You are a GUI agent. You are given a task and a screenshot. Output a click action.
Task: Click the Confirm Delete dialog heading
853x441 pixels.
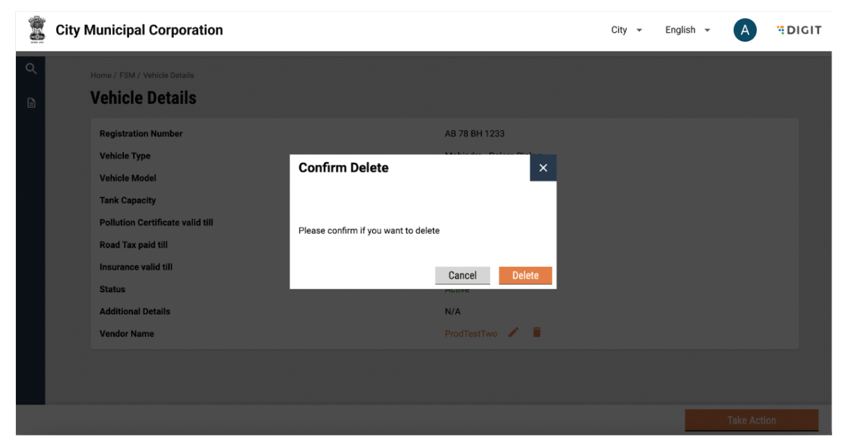(344, 168)
